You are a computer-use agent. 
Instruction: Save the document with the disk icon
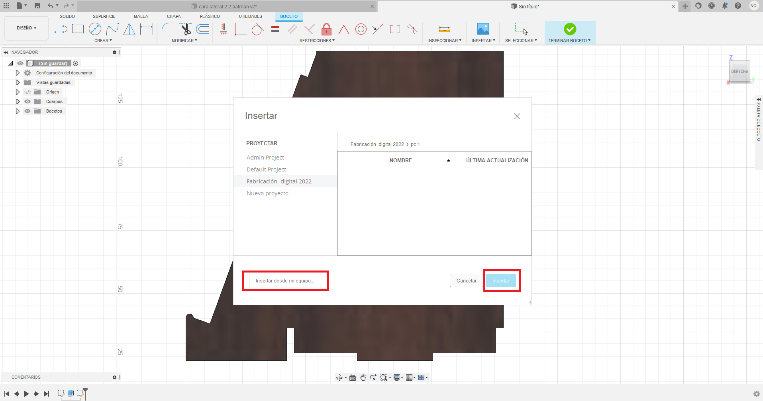[x=37, y=6]
